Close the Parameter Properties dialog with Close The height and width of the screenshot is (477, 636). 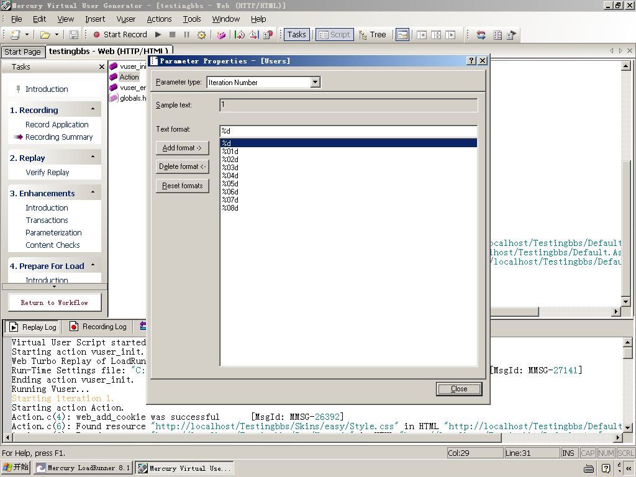click(459, 389)
